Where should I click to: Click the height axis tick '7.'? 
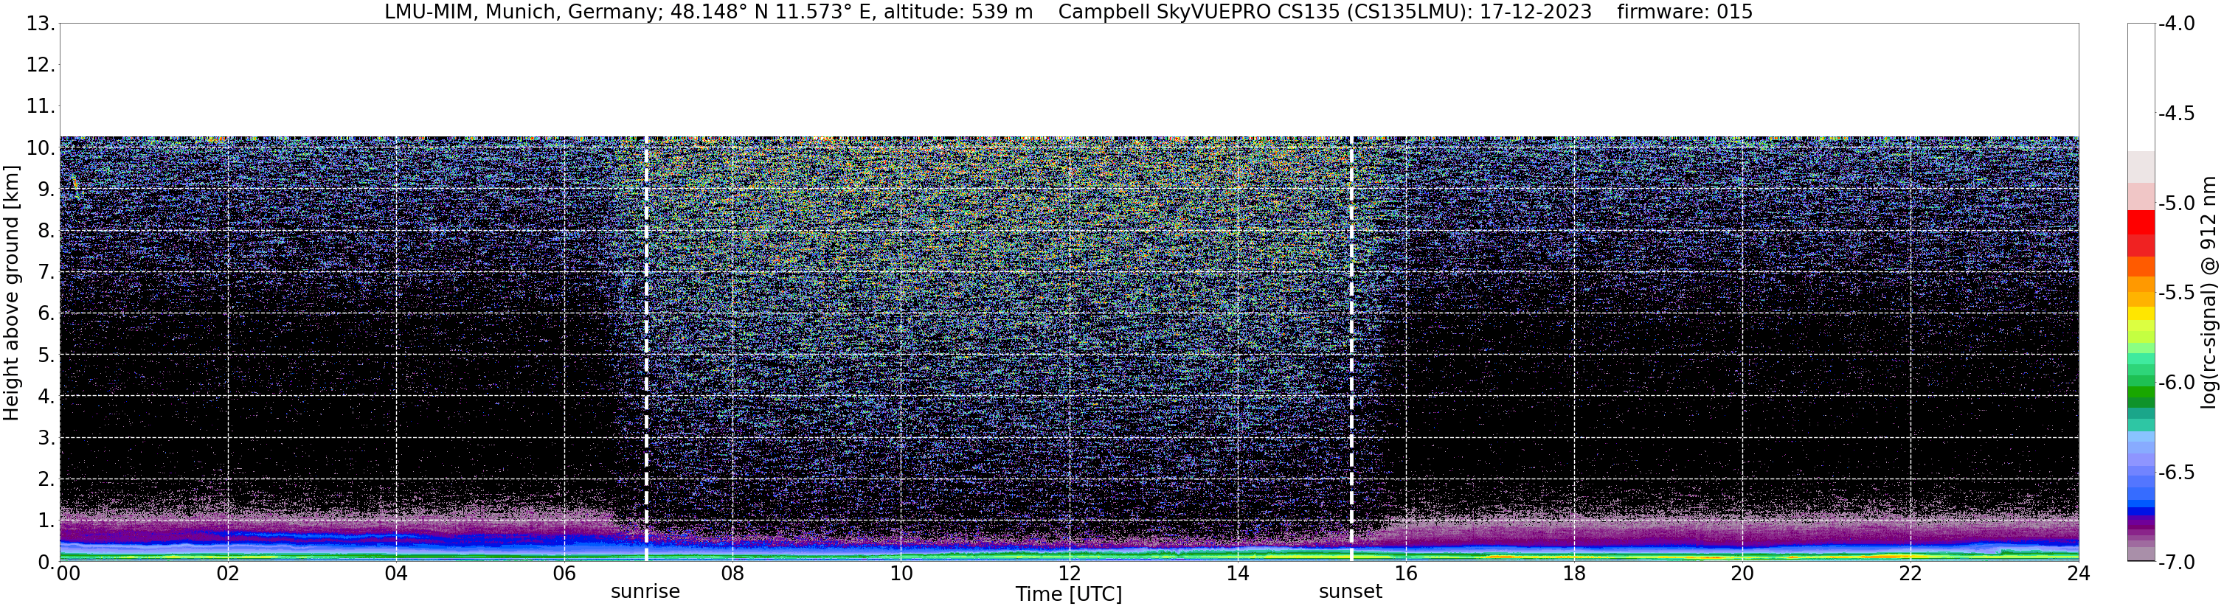point(46,272)
